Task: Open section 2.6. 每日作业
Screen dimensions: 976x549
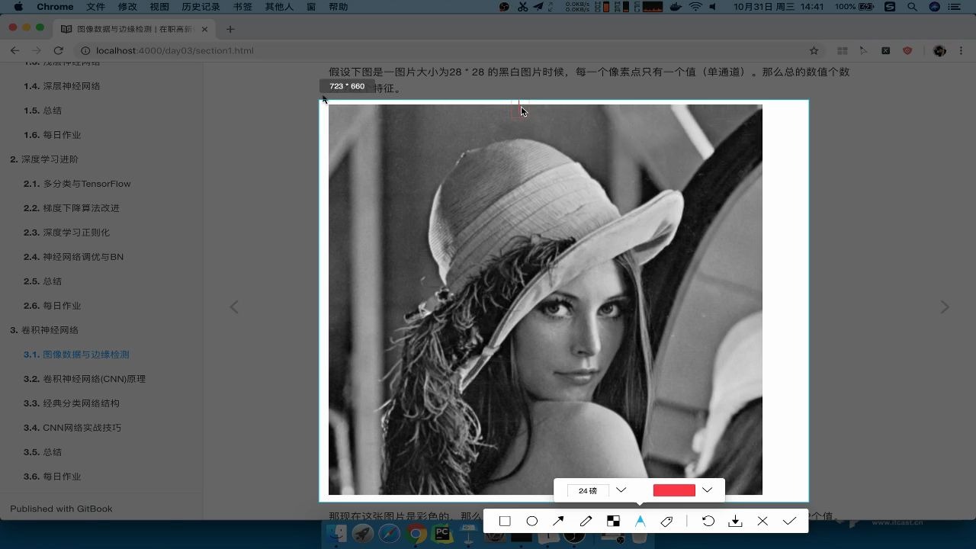Action: coord(52,306)
